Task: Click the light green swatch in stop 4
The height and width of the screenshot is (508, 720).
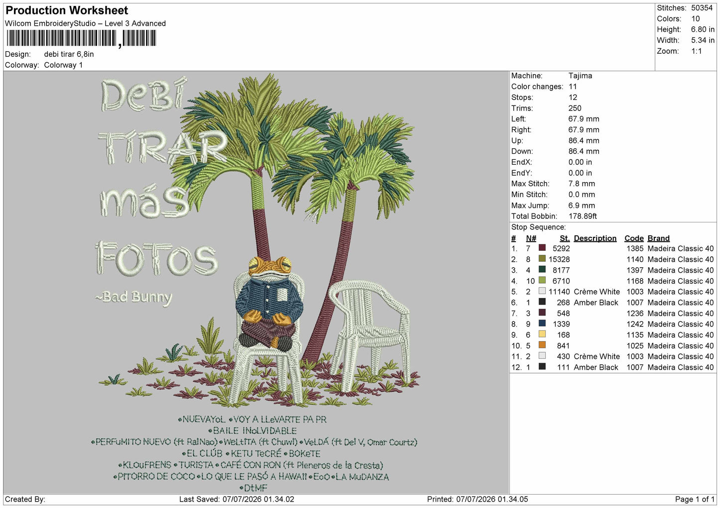Action: coord(542,281)
